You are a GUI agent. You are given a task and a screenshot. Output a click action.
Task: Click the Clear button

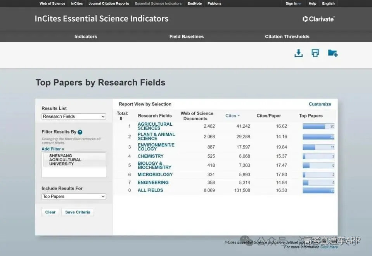point(50,212)
